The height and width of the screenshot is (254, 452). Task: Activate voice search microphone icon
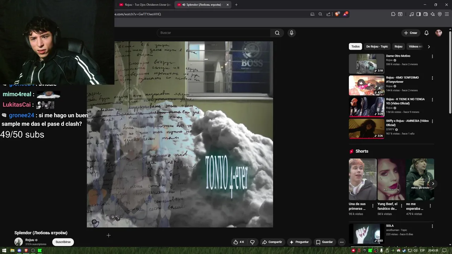pos(291,33)
